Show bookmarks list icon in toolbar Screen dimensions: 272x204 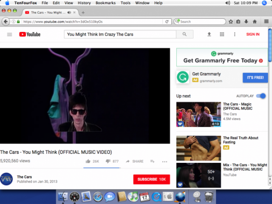[x=238, y=22]
